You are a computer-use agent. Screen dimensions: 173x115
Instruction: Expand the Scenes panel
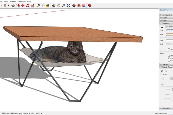pos(166,64)
